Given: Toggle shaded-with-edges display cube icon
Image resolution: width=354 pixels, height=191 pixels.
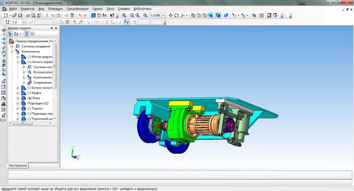Looking at the screenshot, I should (218, 15).
